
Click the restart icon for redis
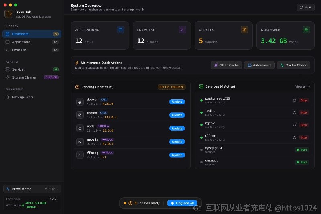(x=295, y=113)
